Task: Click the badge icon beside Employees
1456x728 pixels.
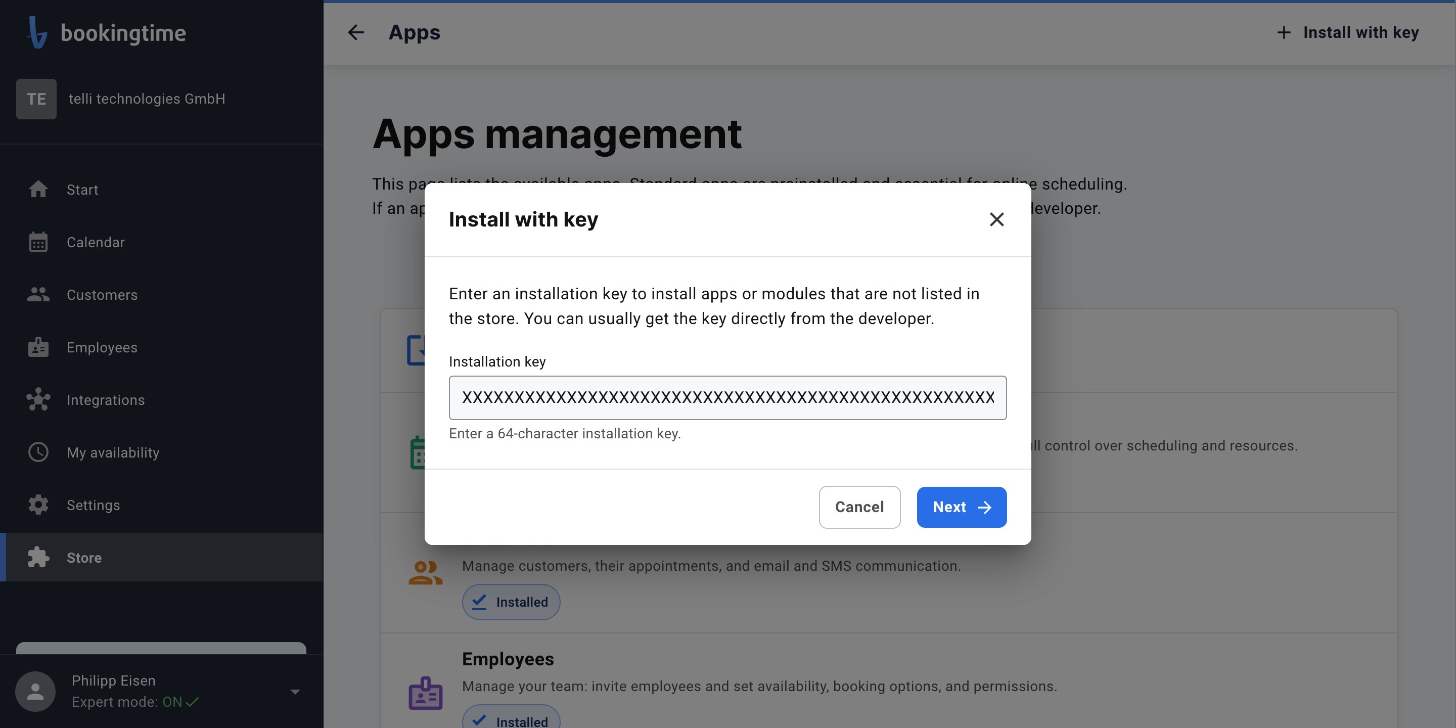Action: coord(38,347)
